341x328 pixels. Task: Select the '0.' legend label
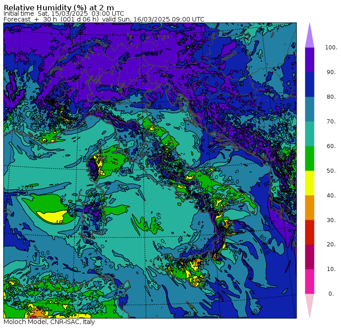coord(331,294)
